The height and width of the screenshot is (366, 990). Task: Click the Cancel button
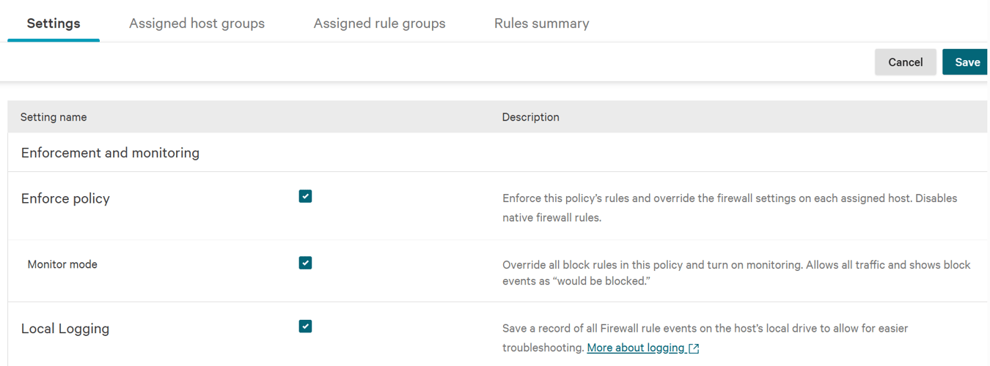coord(905,62)
